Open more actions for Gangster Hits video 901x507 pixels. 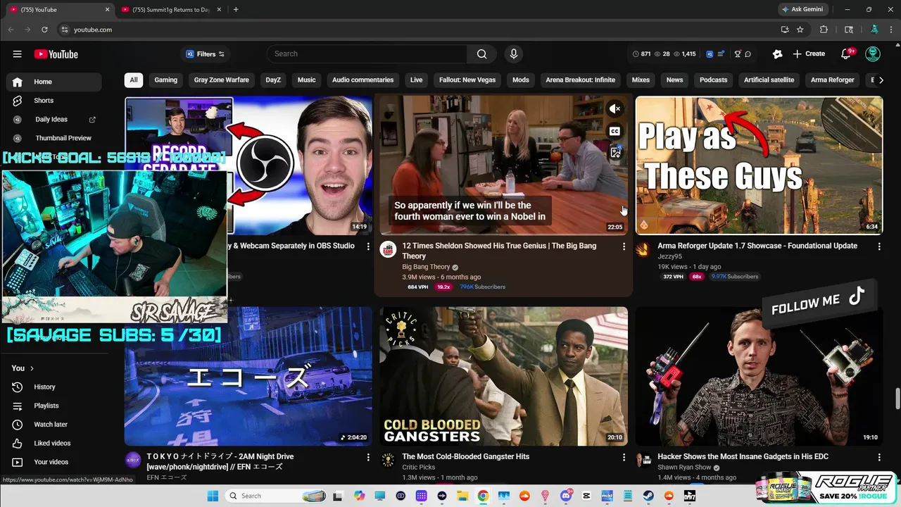click(624, 457)
